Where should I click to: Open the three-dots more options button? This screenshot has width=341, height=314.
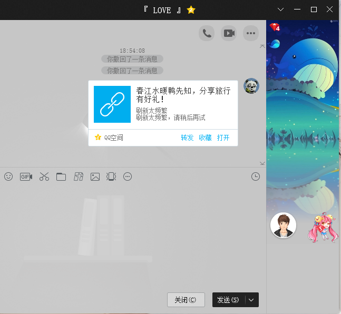click(251, 33)
